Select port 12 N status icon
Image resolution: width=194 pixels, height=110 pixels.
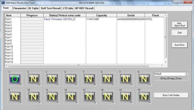(71, 97)
